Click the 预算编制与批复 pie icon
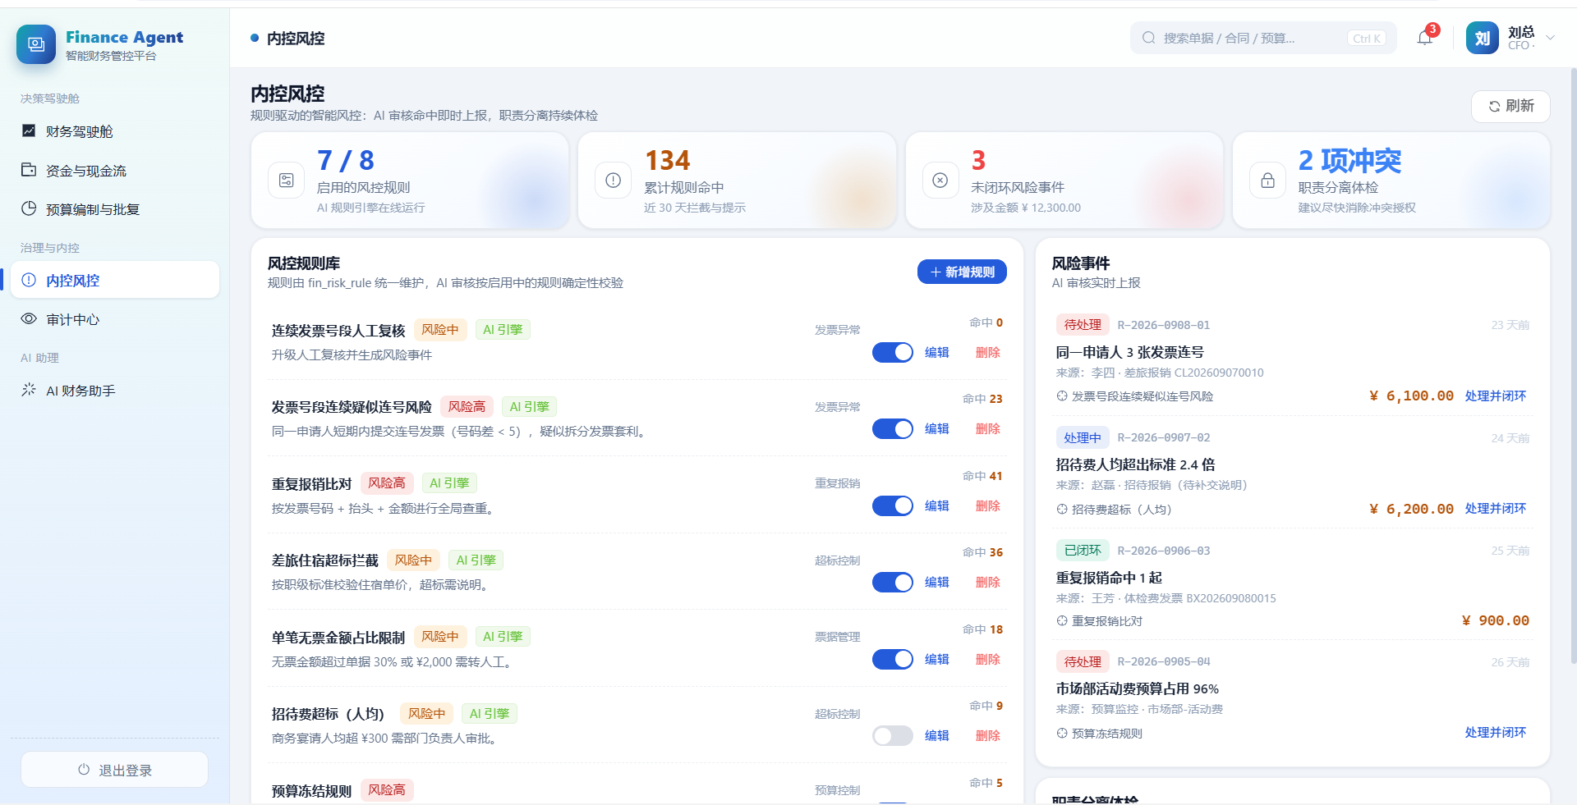 (29, 208)
